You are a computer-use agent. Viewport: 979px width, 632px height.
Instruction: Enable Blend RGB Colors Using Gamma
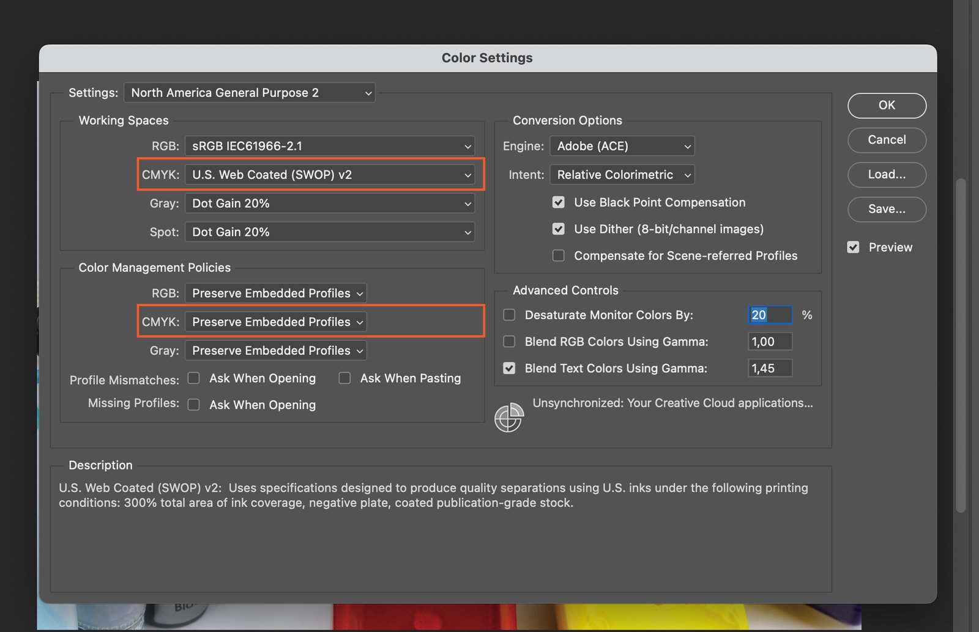pyautogui.click(x=509, y=342)
